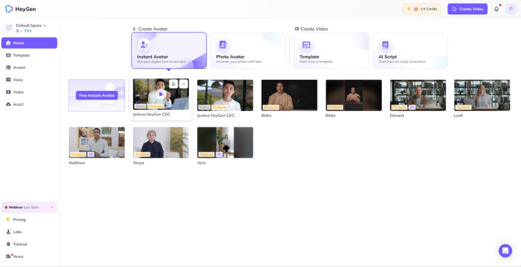Select the Photo Avatar card
Viewport: 521px width, 267px height.
tap(248, 51)
